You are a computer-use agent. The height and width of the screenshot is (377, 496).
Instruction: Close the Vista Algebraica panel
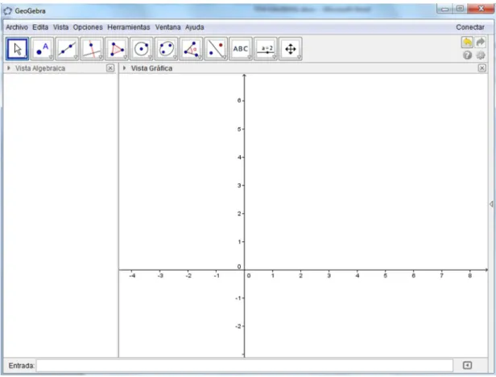[110, 68]
